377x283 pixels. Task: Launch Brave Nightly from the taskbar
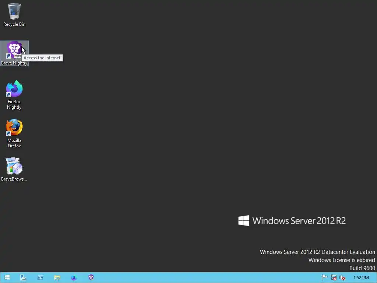click(91, 277)
